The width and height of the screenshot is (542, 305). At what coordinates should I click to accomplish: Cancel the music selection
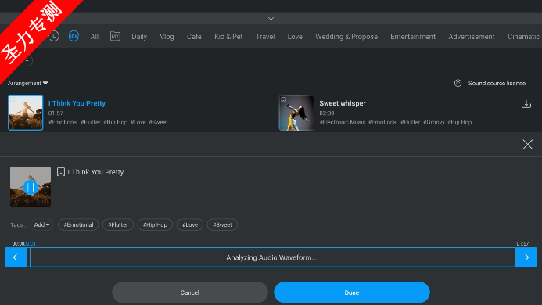click(x=190, y=292)
